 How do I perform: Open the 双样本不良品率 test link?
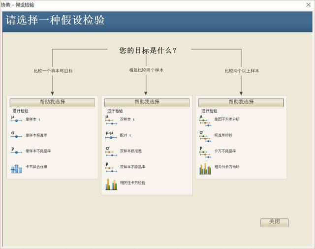[x=132, y=167]
